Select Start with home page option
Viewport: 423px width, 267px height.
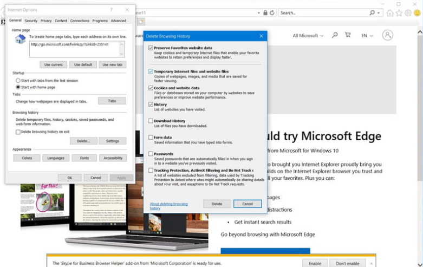18,87
